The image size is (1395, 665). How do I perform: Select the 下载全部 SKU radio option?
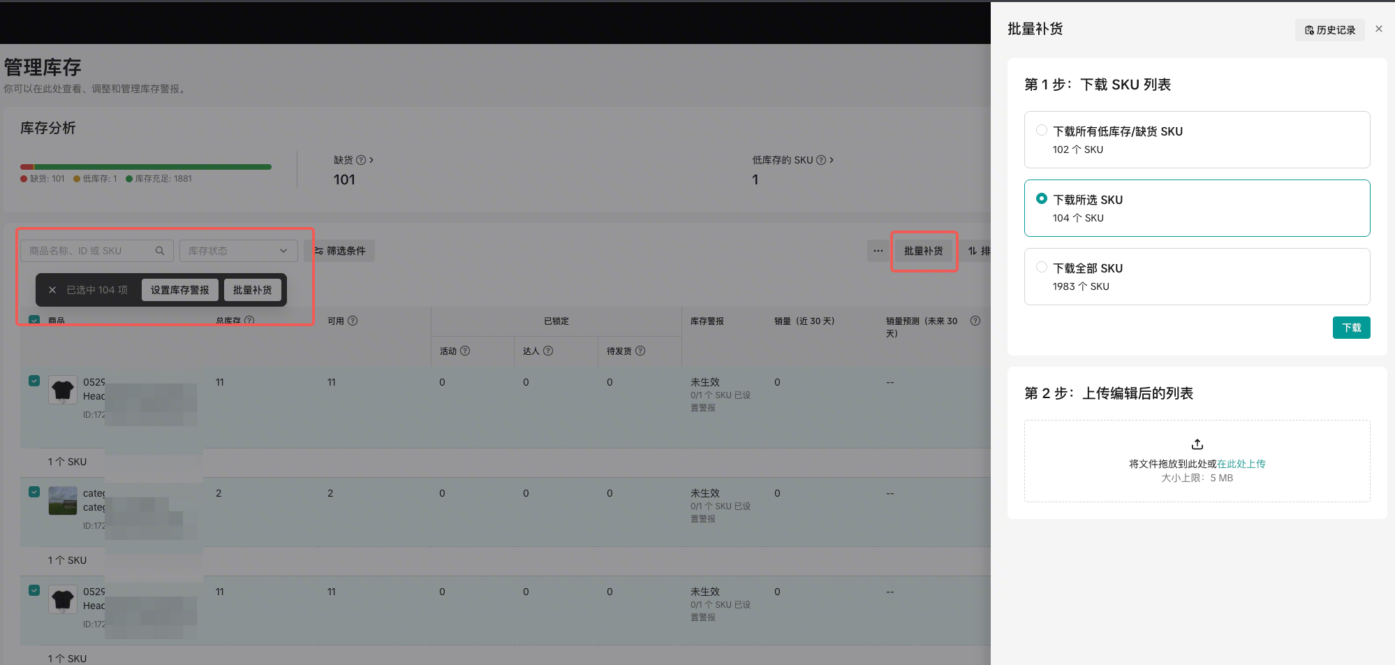[1042, 268]
